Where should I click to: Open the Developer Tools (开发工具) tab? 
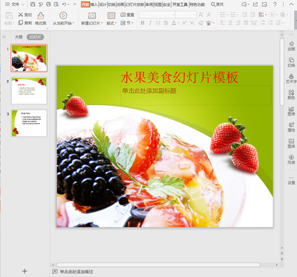point(180,4)
